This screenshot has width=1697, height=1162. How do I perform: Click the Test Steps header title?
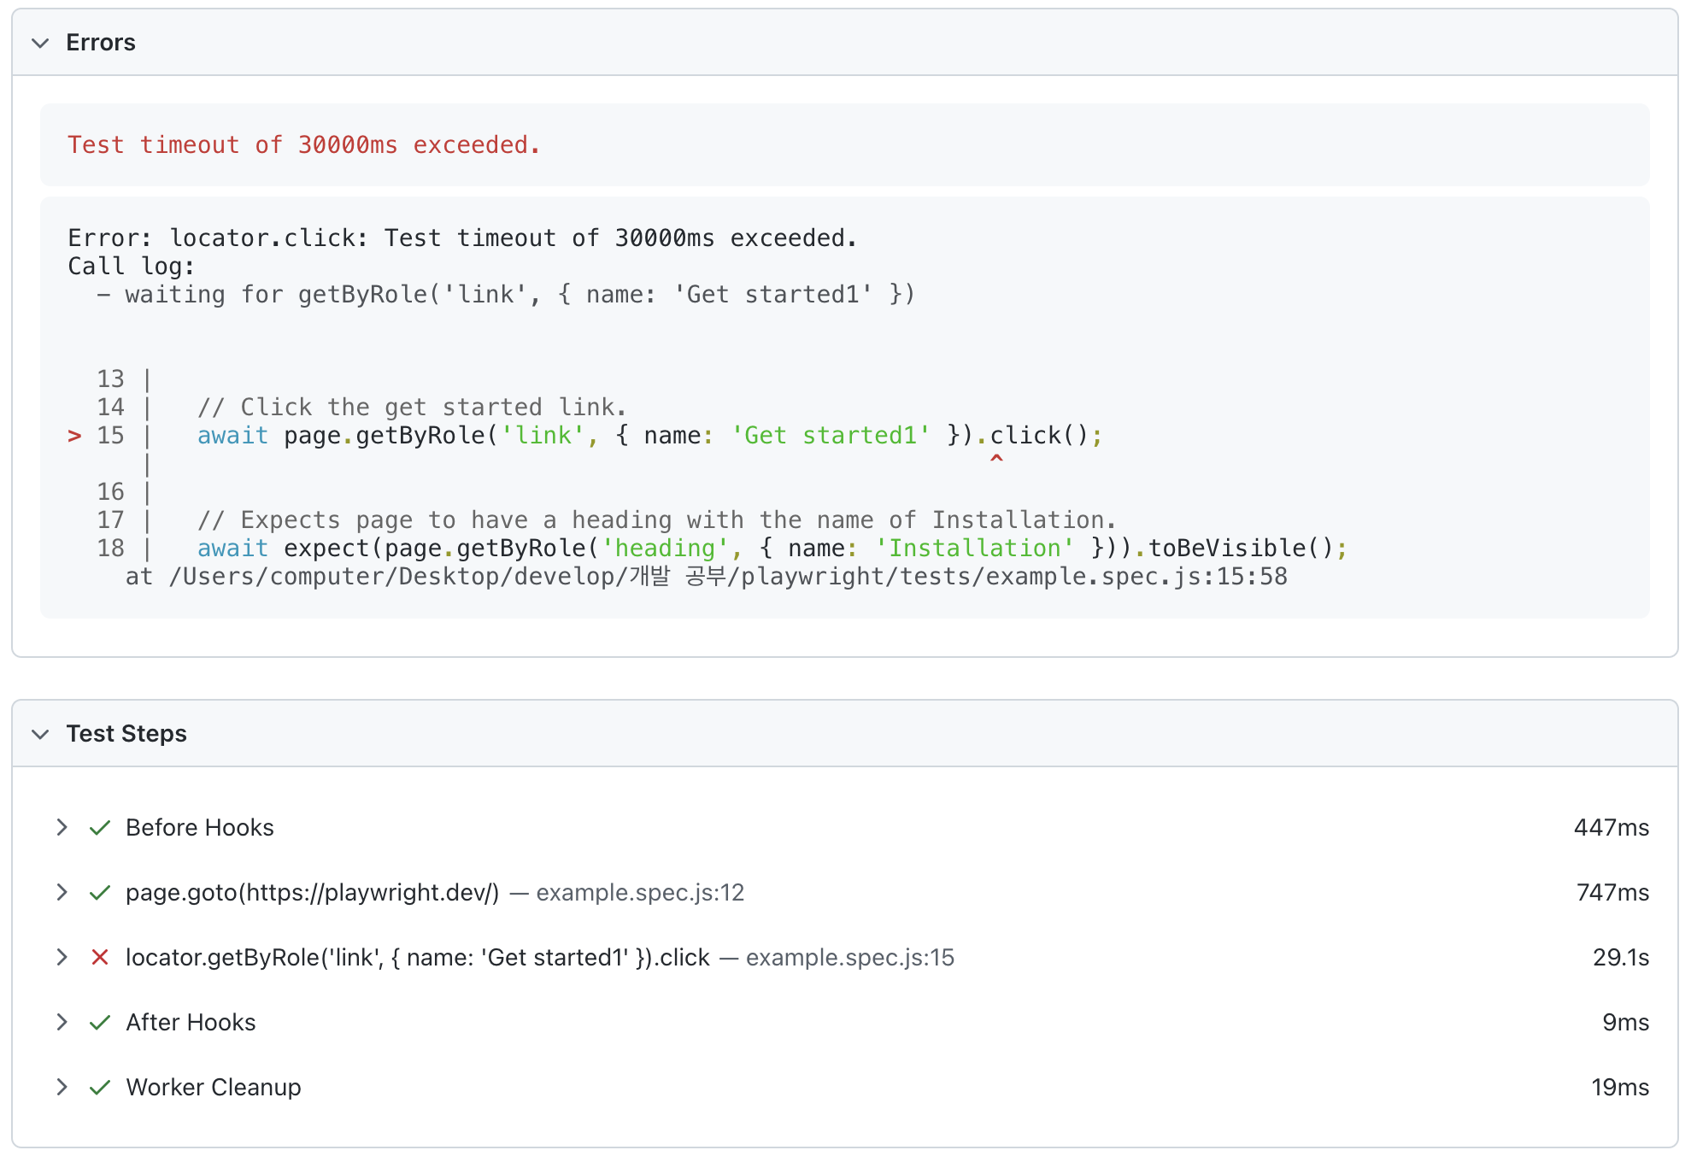point(126,734)
